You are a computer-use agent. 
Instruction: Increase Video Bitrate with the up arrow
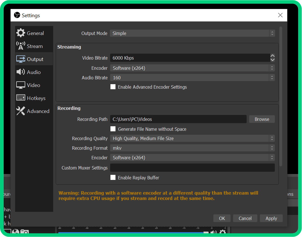(272, 56)
